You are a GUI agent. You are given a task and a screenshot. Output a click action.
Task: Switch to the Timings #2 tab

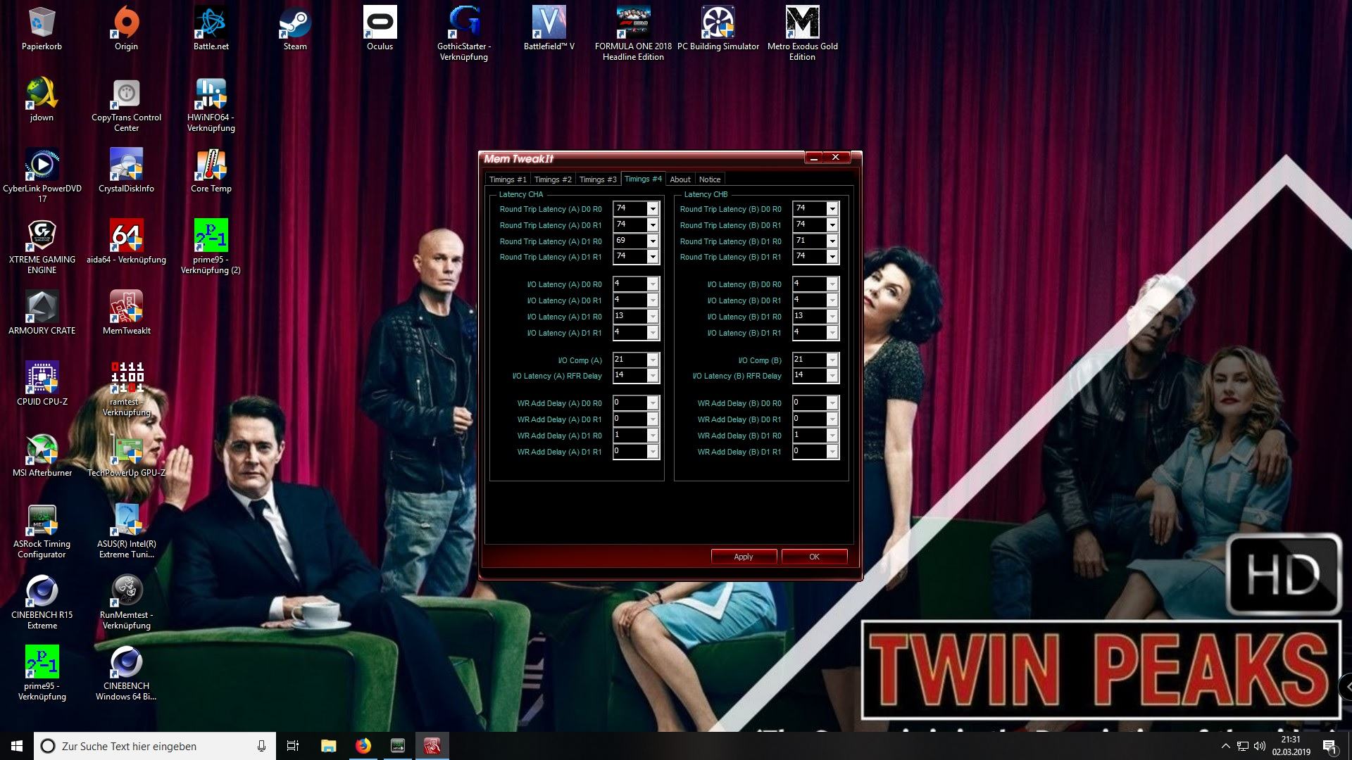click(x=553, y=179)
